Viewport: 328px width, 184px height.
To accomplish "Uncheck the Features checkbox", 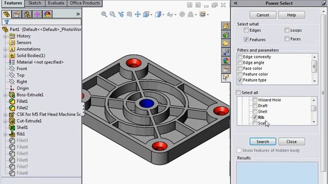I will [x=246, y=39].
